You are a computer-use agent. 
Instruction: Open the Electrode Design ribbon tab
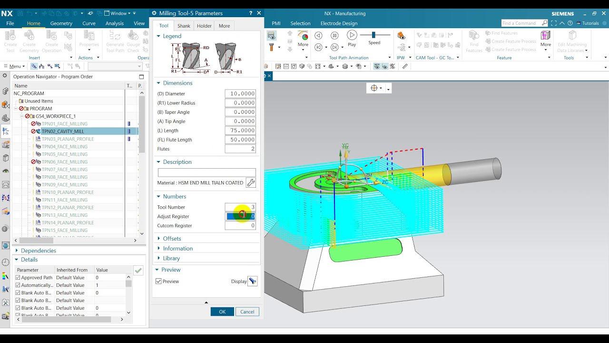point(339,23)
